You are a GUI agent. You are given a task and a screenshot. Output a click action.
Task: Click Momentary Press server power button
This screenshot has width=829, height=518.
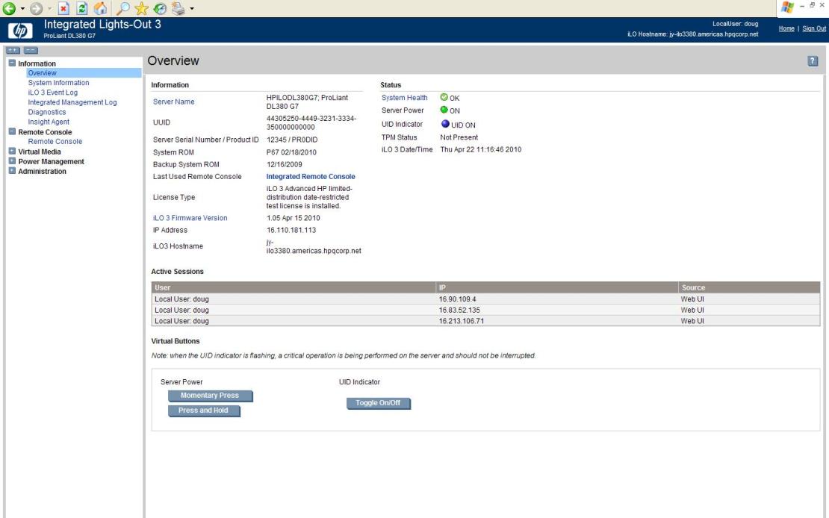(210, 396)
